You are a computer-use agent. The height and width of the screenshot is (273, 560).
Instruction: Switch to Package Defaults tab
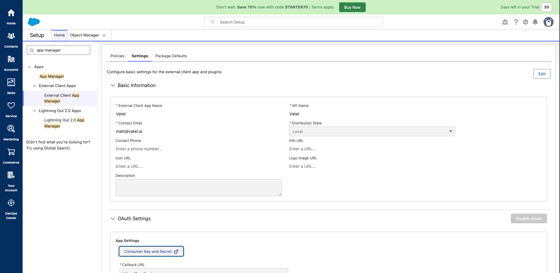tap(171, 56)
